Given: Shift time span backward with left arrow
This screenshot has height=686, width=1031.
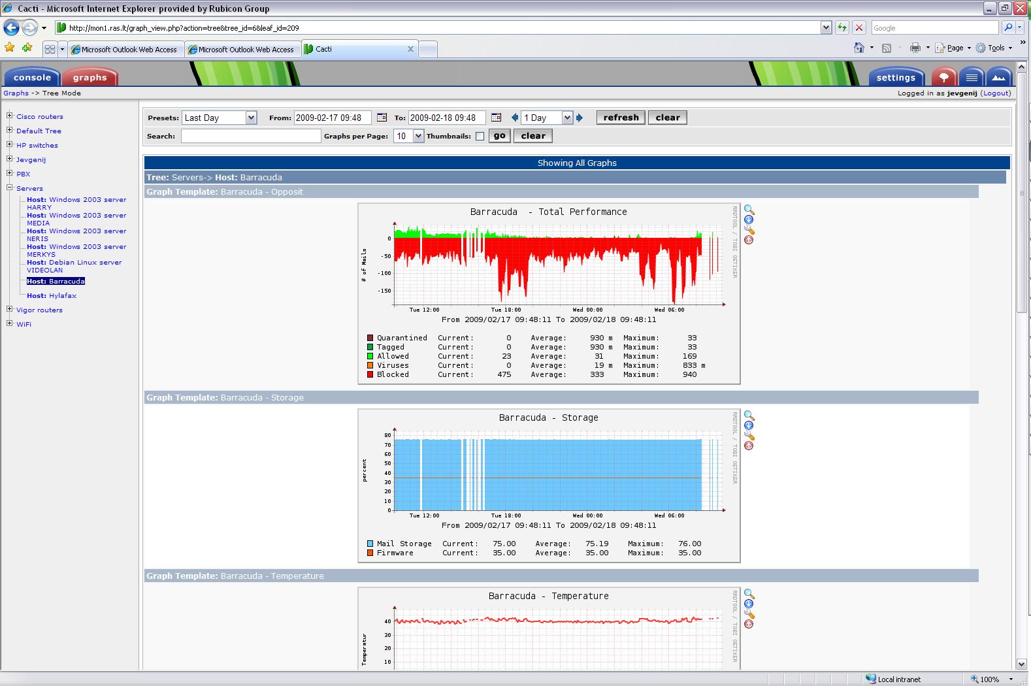Looking at the screenshot, I should (515, 118).
